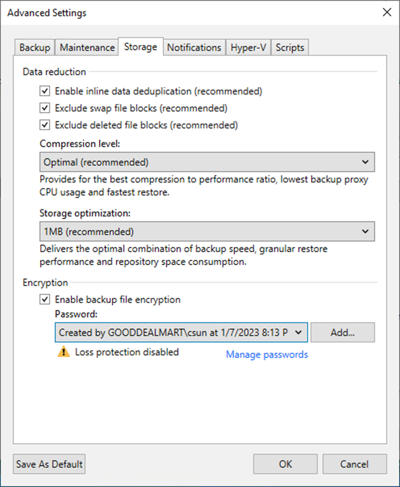Switch to the Backup tab
Image resolution: width=400 pixels, height=487 pixels.
click(35, 48)
